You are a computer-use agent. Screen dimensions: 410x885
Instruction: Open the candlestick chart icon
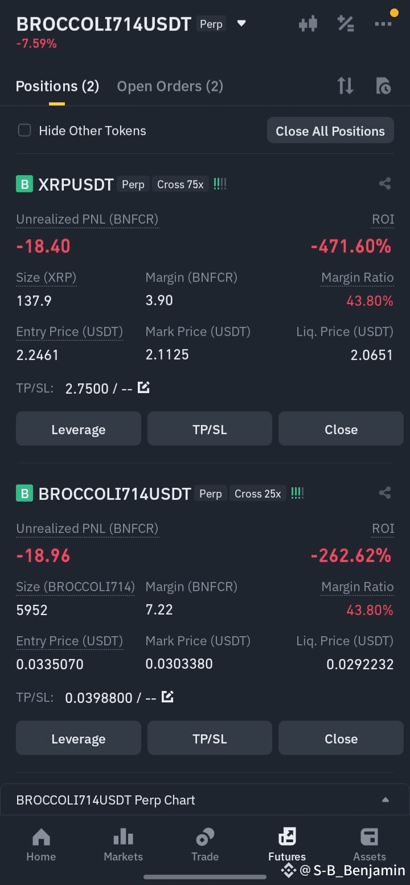point(308,24)
